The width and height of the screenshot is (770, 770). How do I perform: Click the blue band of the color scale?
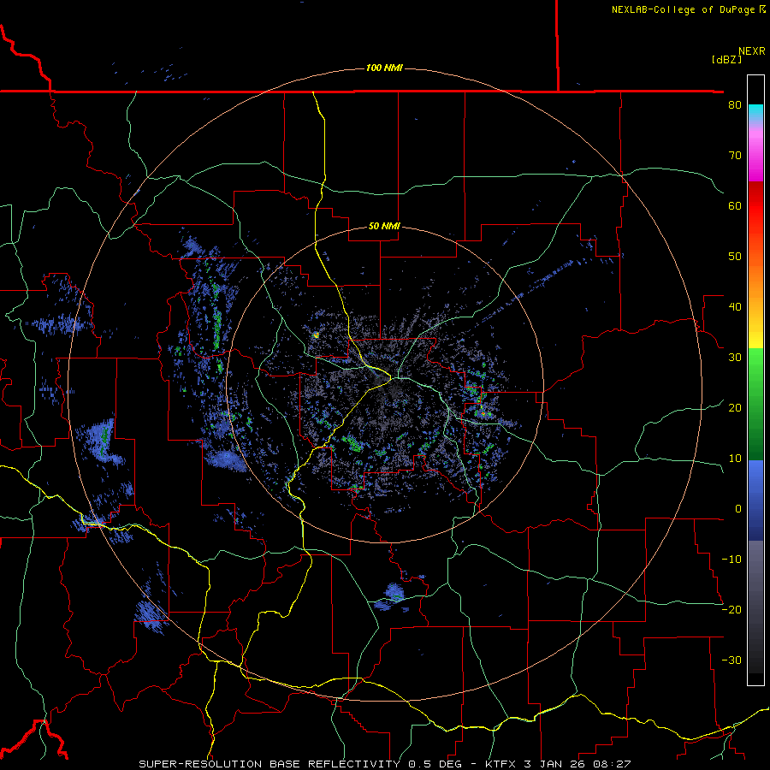point(755,500)
